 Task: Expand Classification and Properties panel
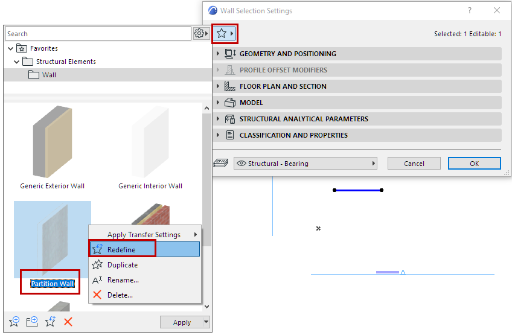[x=218, y=135]
